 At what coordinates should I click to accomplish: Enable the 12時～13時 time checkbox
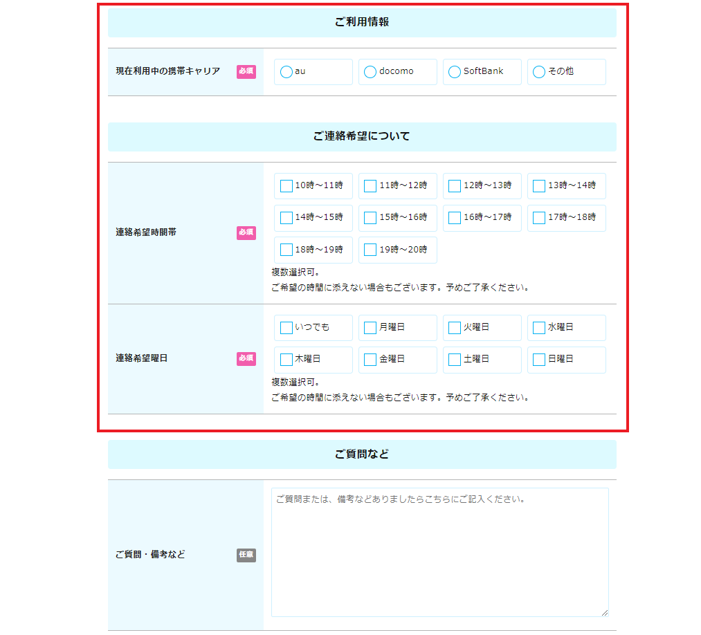[x=455, y=186]
